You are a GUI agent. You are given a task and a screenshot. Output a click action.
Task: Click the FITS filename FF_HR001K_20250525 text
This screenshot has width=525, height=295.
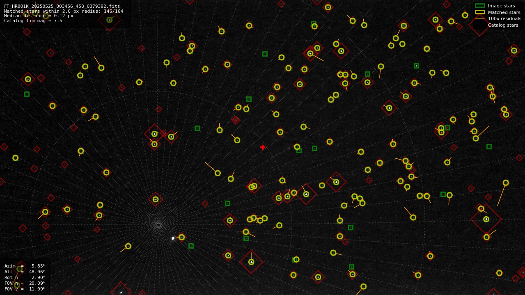pos(62,6)
